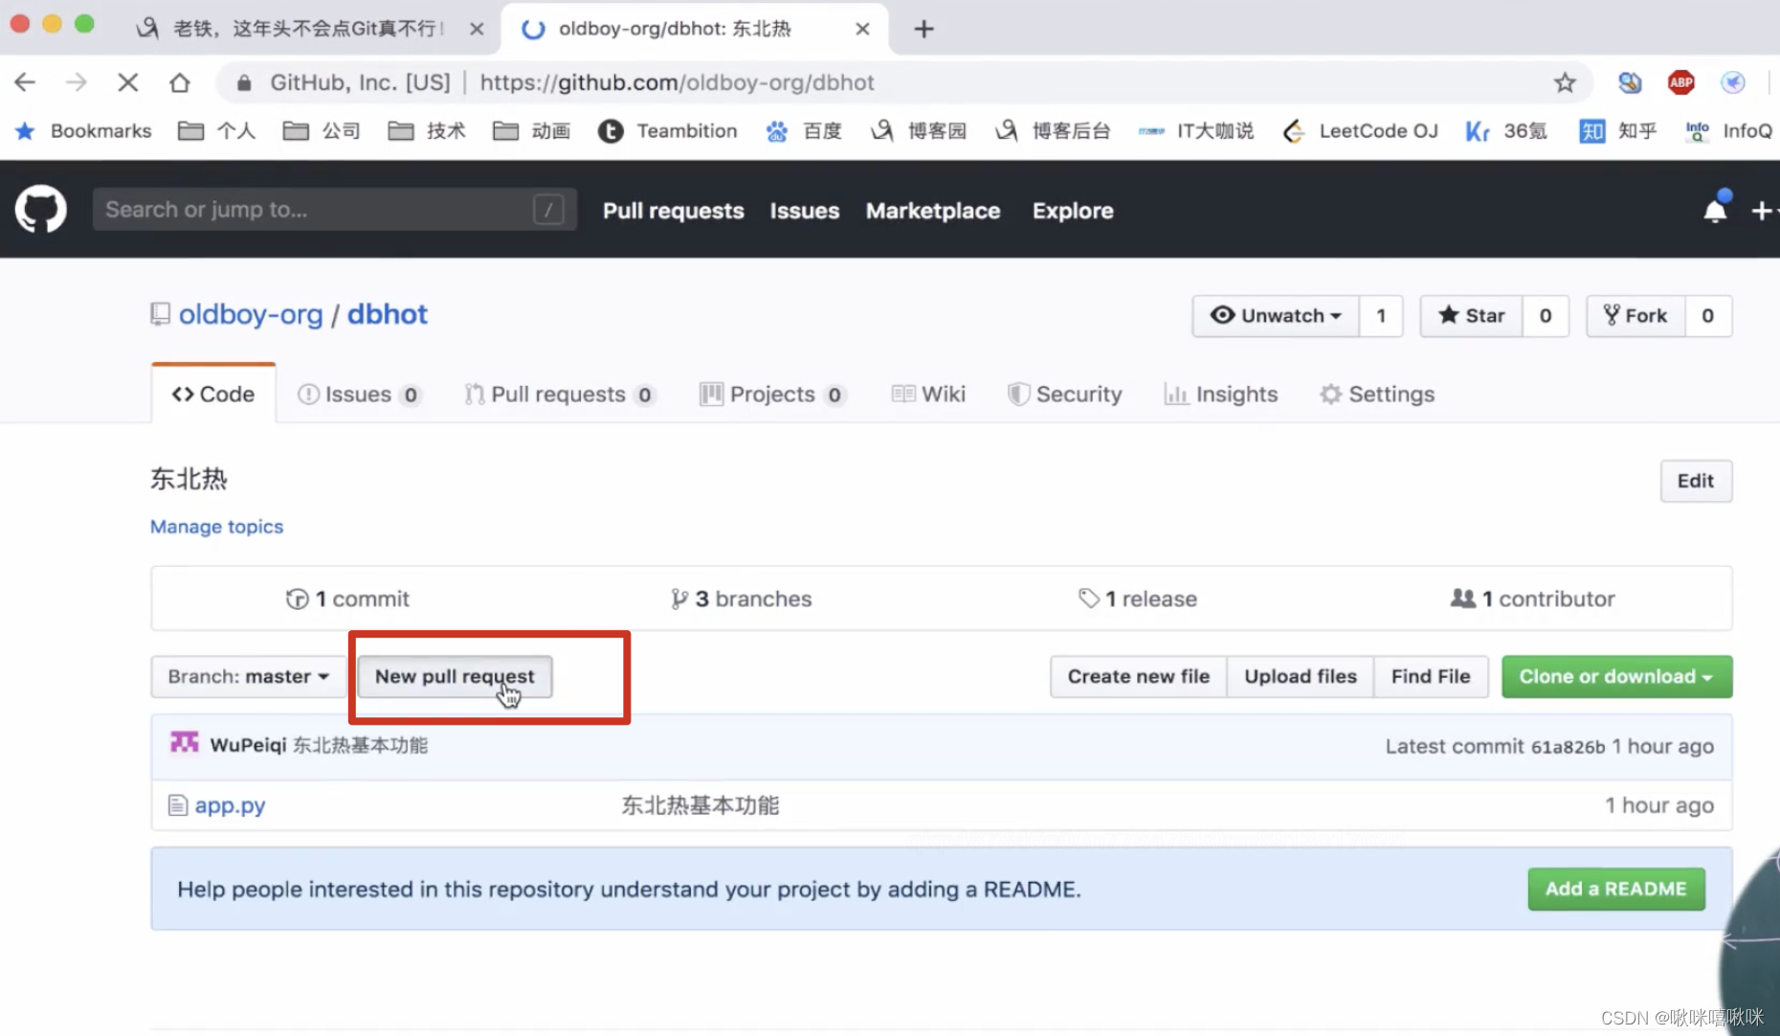Edit the repository description
This screenshot has height=1036, width=1780.
(1696, 481)
